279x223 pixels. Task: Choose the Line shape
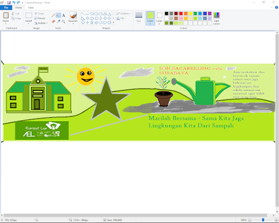point(83,14)
